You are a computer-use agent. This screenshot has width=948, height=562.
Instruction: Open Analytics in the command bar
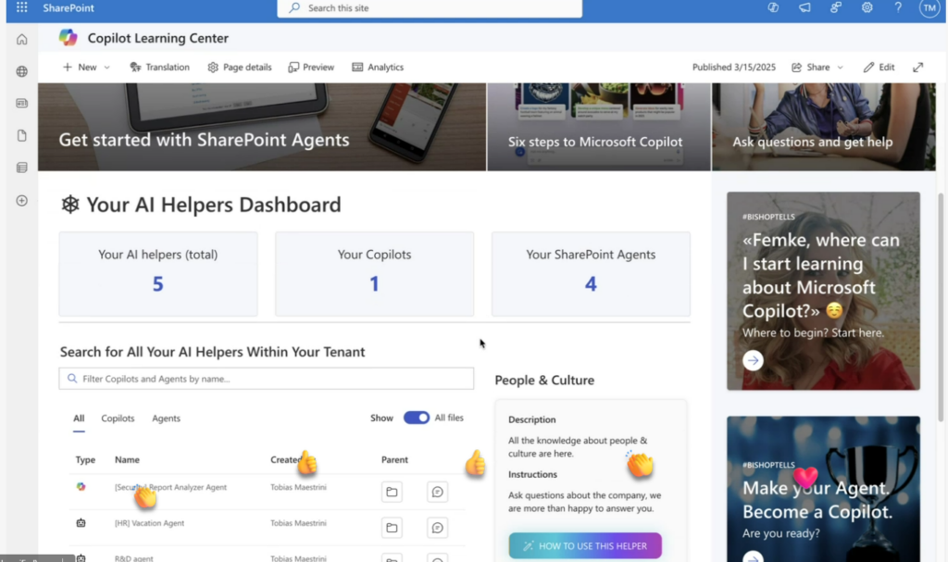[378, 68]
